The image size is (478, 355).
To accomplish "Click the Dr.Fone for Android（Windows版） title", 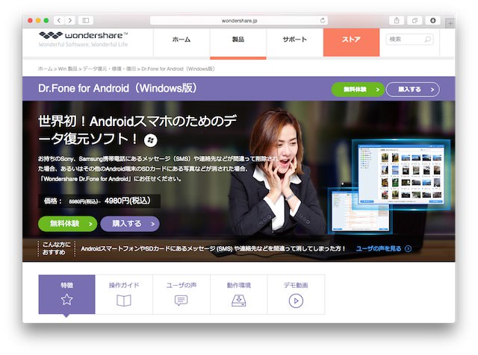I will point(118,88).
